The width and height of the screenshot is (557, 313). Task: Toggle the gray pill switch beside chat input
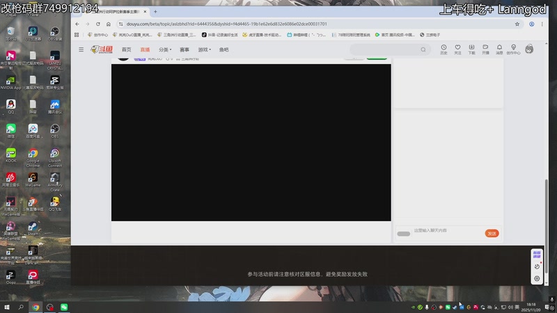[404, 234]
